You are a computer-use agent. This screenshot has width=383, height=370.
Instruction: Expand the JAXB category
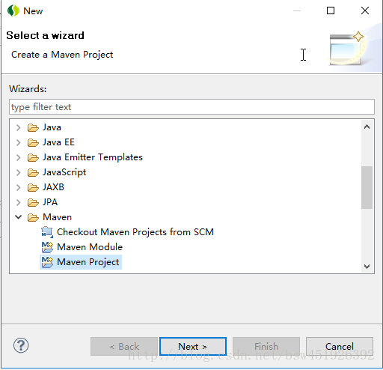coord(18,187)
